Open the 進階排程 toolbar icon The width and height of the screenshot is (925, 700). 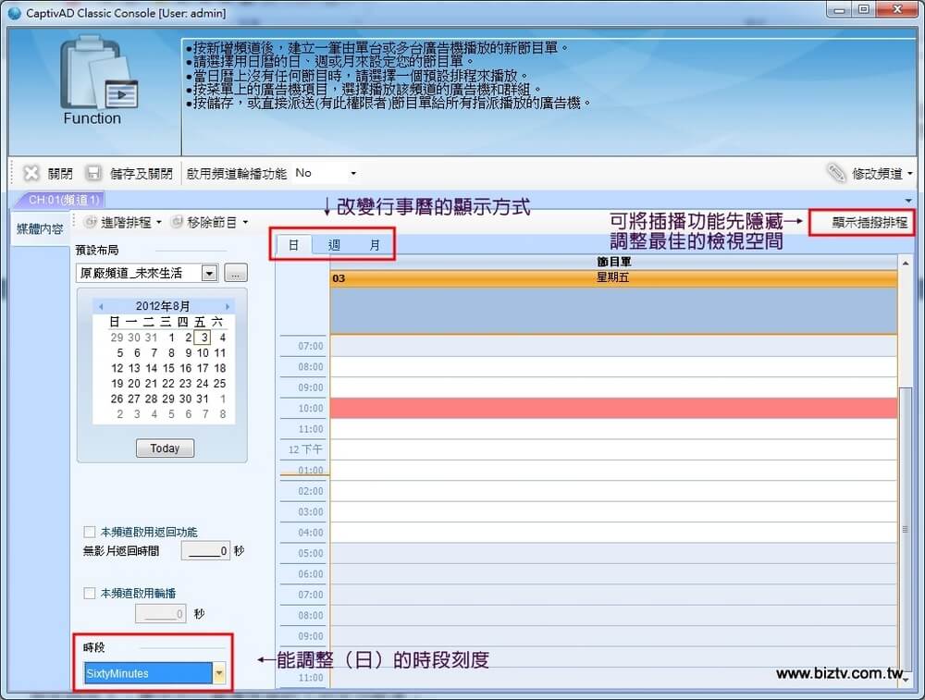tap(91, 222)
